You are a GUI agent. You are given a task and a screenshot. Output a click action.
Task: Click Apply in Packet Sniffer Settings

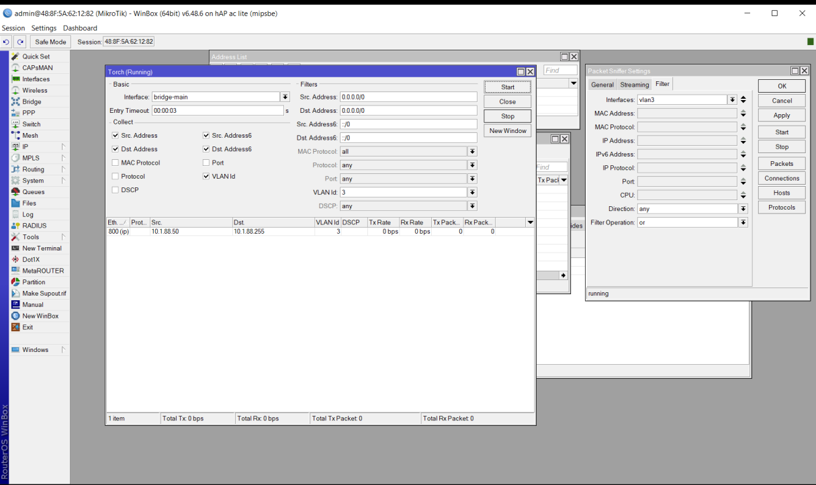(x=782, y=116)
